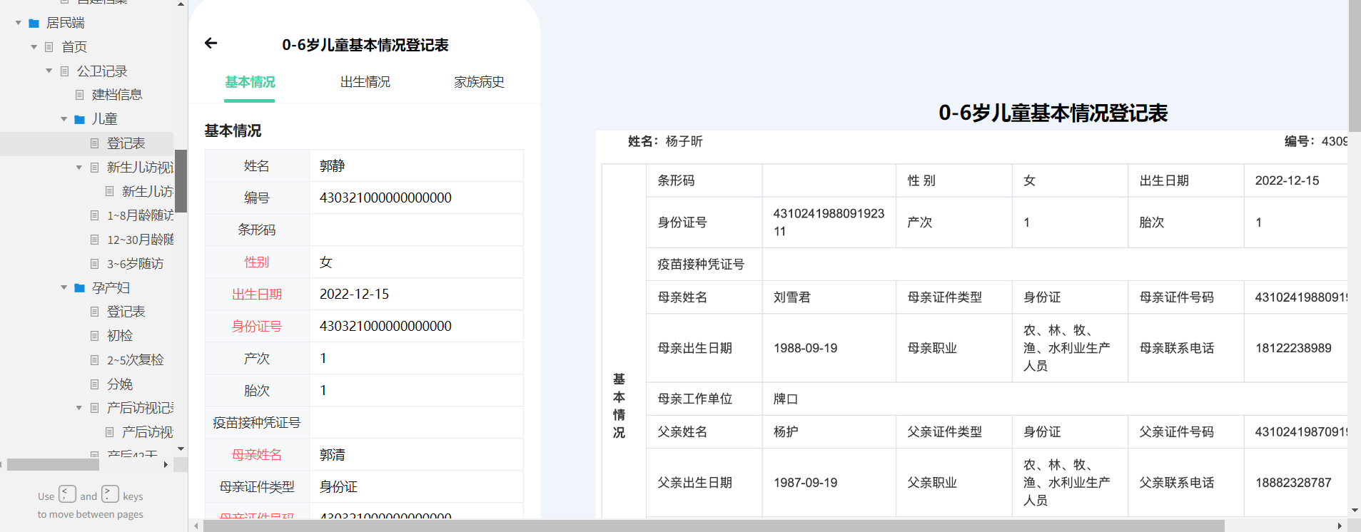The height and width of the screenshot is (532, 1361).
Task: Click the back arrow in the form header
Action: (211, 44)
